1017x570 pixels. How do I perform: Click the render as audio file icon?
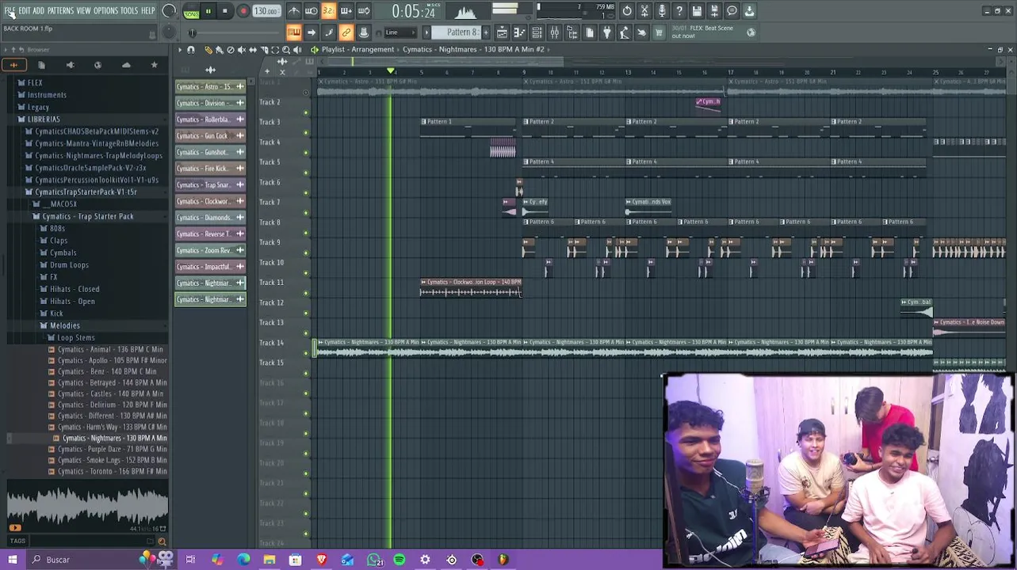pos(714,11)
